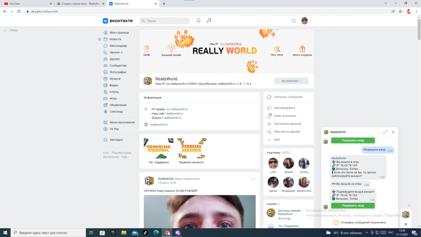The height and width of the screenshot is (237, 421).
Task: Click the VKontakte logo
Action: 117,21
